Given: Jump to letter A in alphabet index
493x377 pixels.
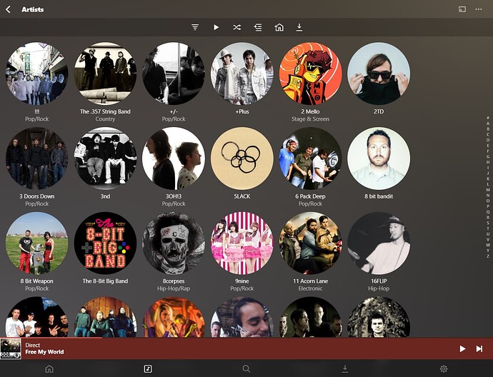Looking at the screenshot, I should (488, 124).
